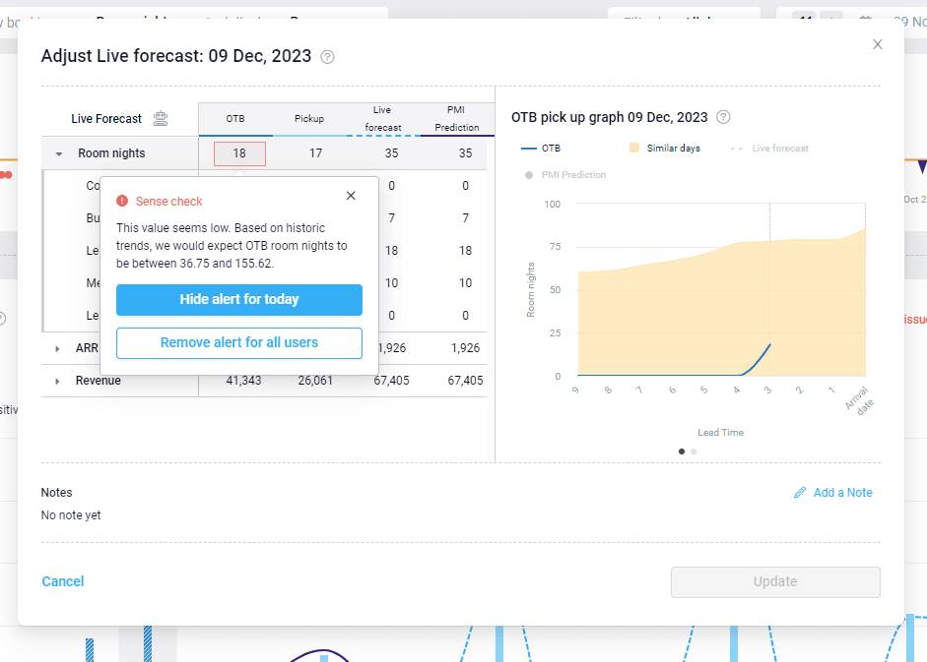Click the robot icon next to Live Forecast
The width and height of the screenshot is (927, 662).
coord(161,118)
